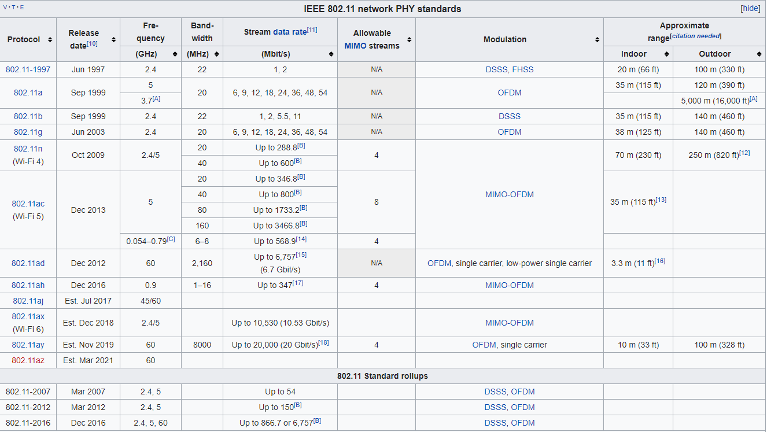Open the DSSS link in 802.11b row
Image resolution: width=767 pixels, height=432 pixels.
[x=510, y=116]
